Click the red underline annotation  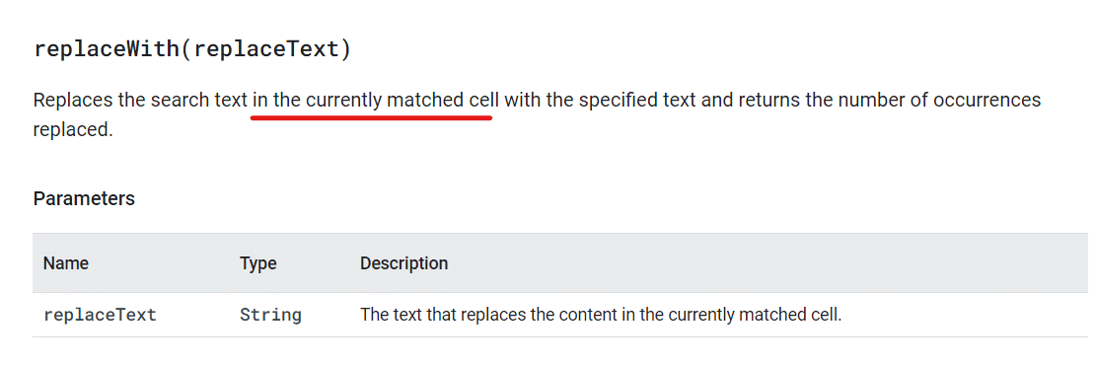tap(372, 117)
